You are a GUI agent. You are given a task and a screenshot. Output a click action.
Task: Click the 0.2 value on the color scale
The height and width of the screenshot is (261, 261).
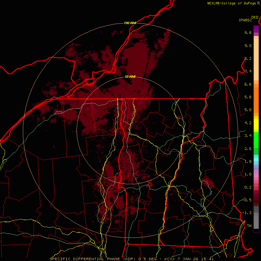coord(248,187)
